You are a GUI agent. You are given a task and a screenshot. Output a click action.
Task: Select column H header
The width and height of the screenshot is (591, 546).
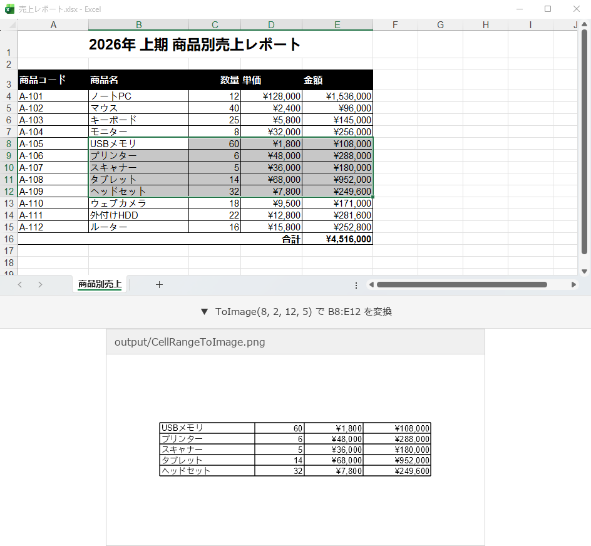(485, 25)
